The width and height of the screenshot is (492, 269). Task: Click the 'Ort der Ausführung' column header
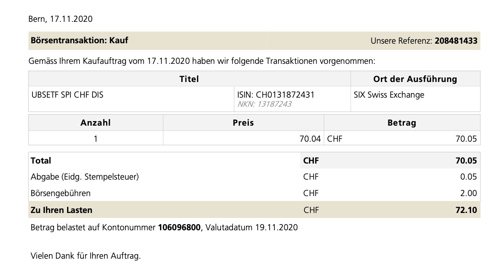pyautogui.click(x=415, y=79)
